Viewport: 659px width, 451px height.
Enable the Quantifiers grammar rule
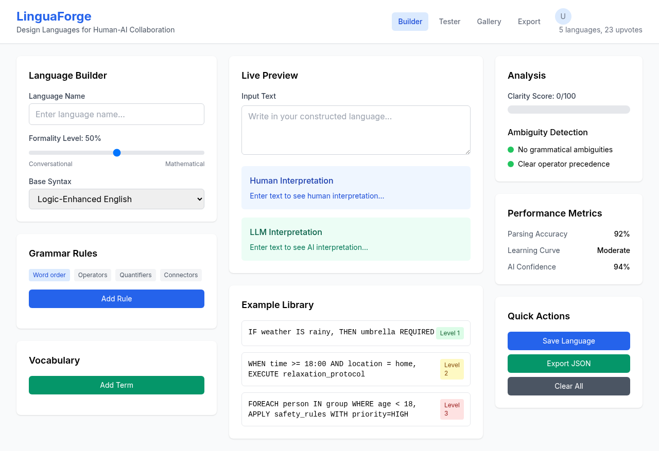(135, 275)
